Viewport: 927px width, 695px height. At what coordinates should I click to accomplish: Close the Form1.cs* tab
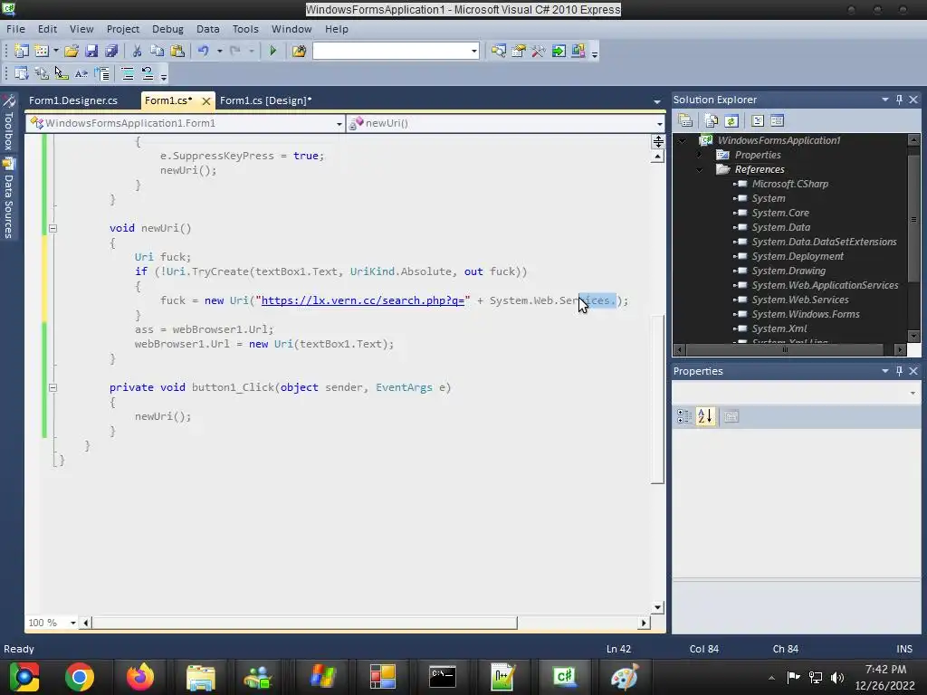[205, 101]
